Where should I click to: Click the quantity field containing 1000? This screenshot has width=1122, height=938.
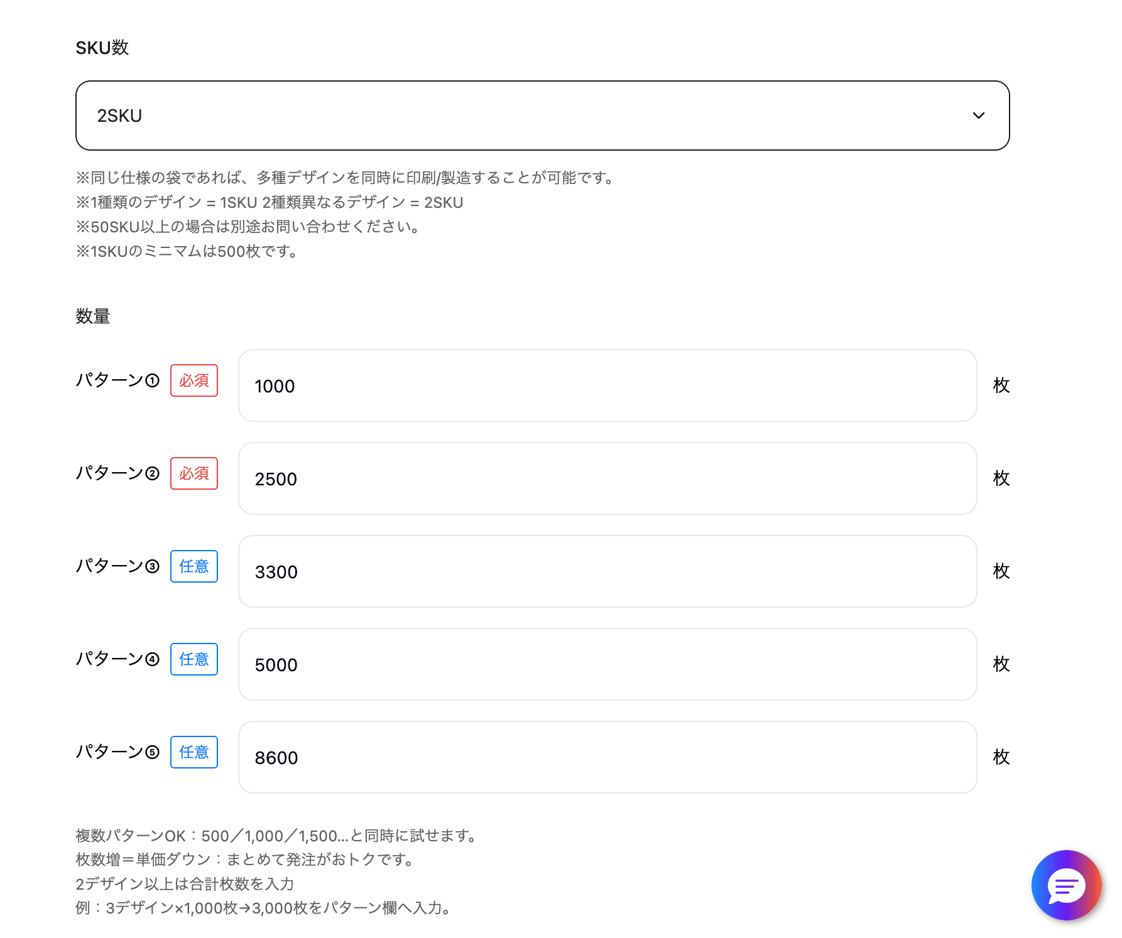(x=607, y=385)
